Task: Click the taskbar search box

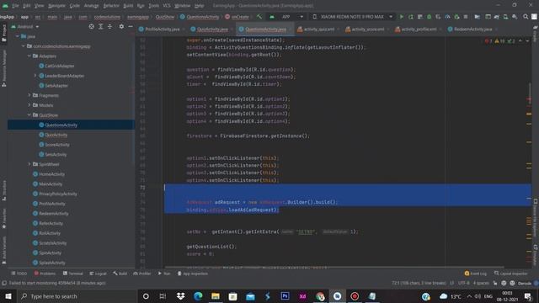Action: pyautogui.click(x=77, y=296)
